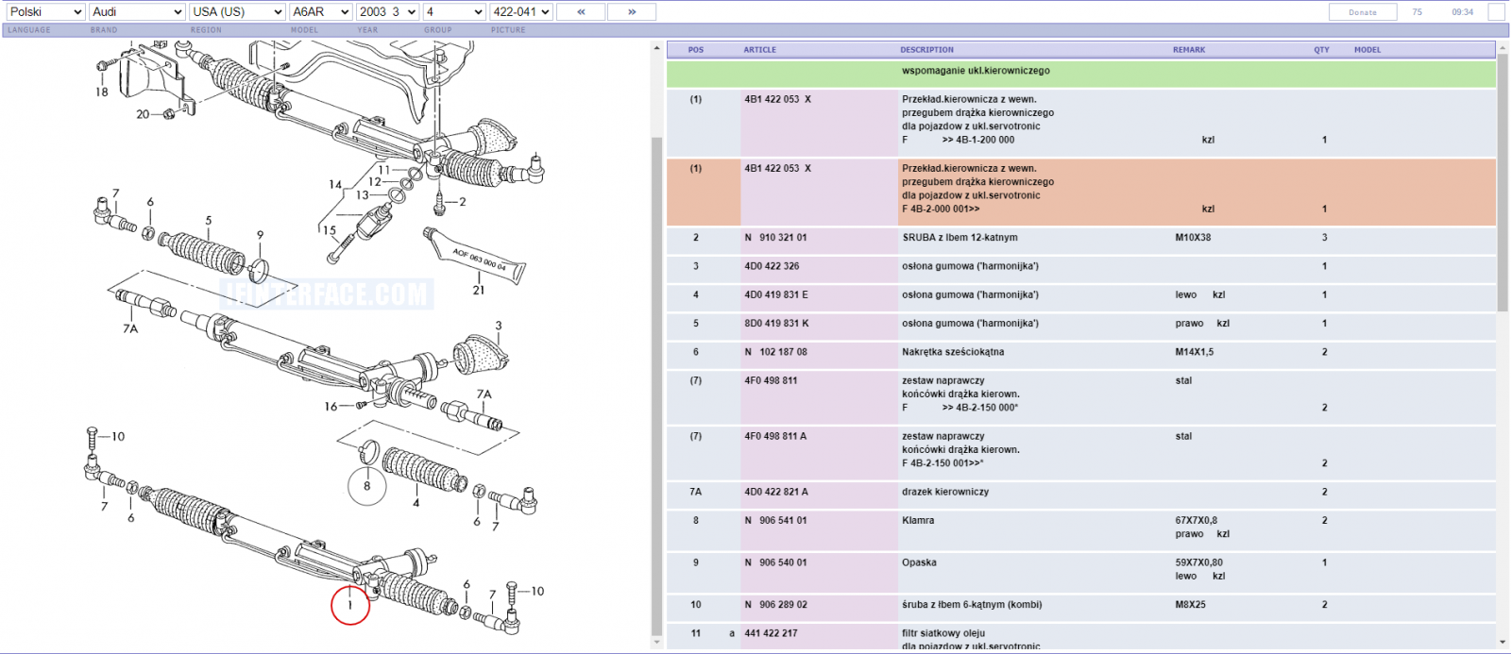This screenshot has width=1511, height=654.
Task: Select part row N 910 321 01
Action: coord(1081,238)
